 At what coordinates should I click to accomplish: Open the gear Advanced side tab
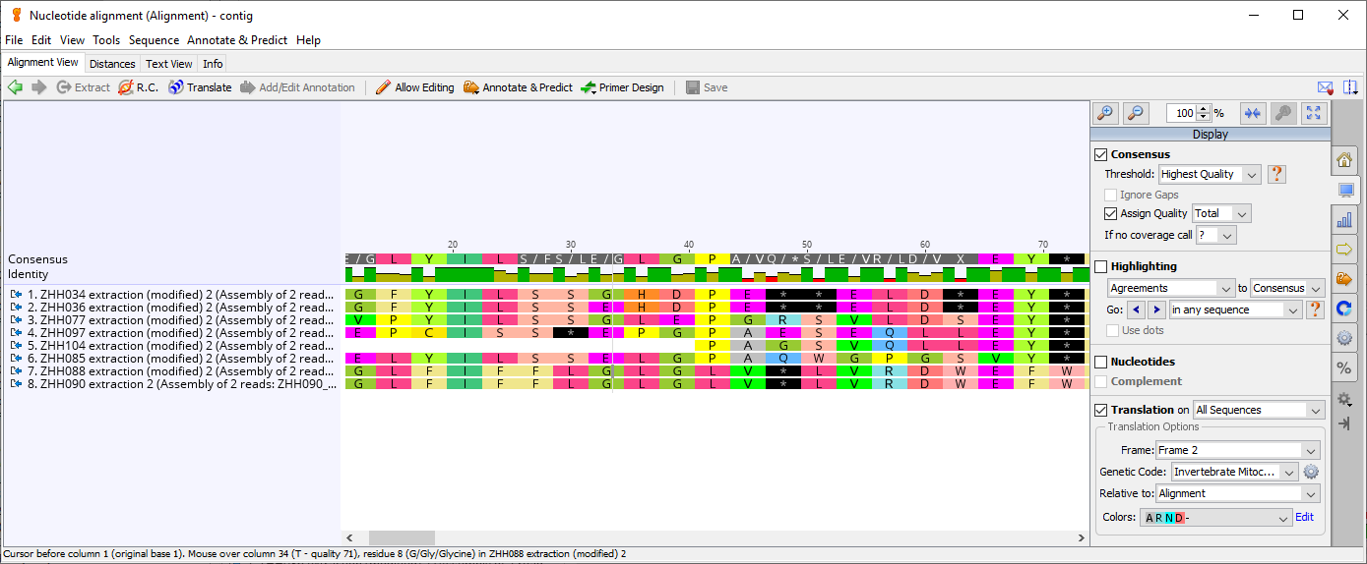[x=1344, y=338]
